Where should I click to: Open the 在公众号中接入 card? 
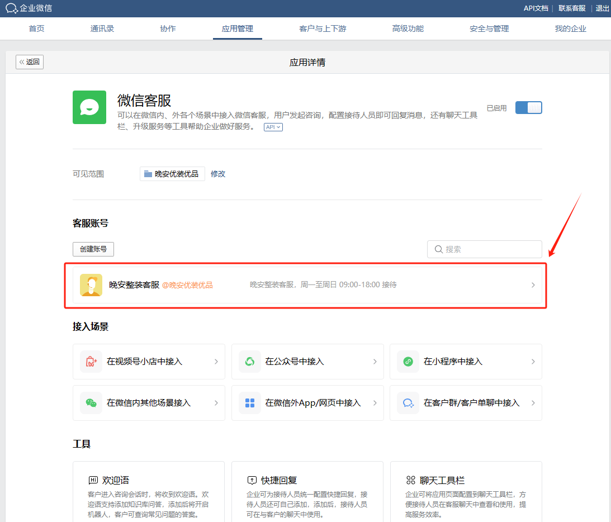point(307,362)
